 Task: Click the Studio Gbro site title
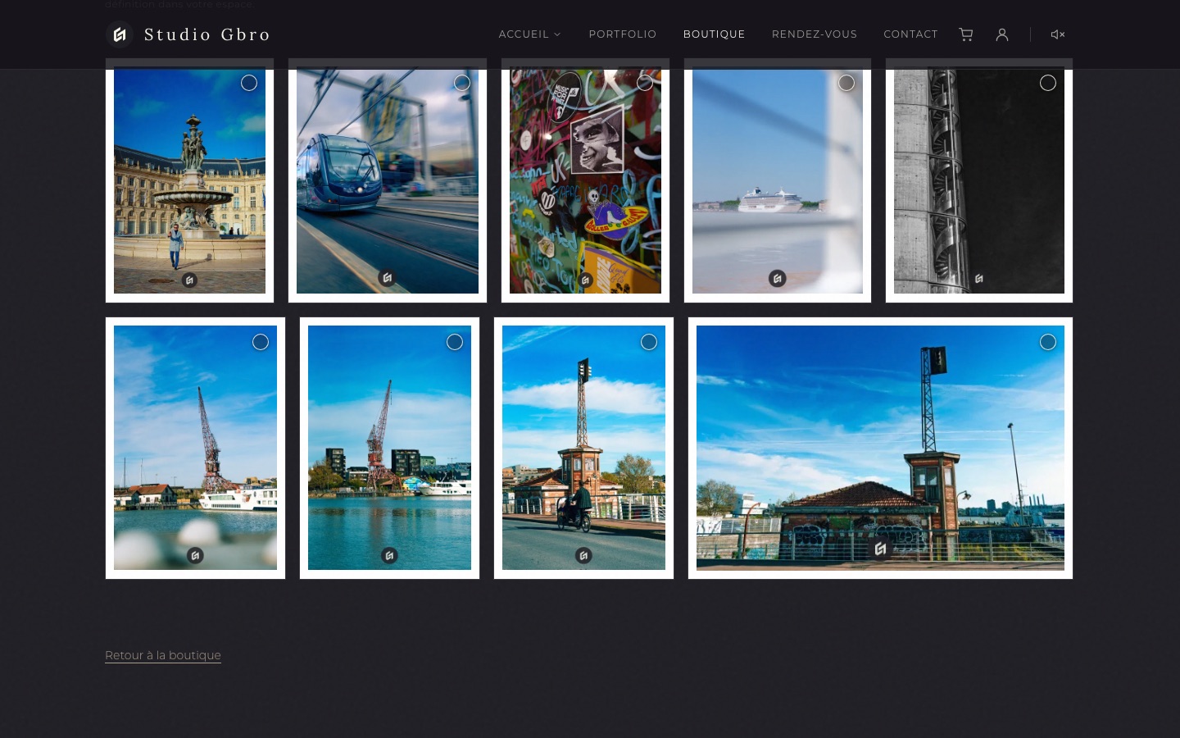coord(207,34)
